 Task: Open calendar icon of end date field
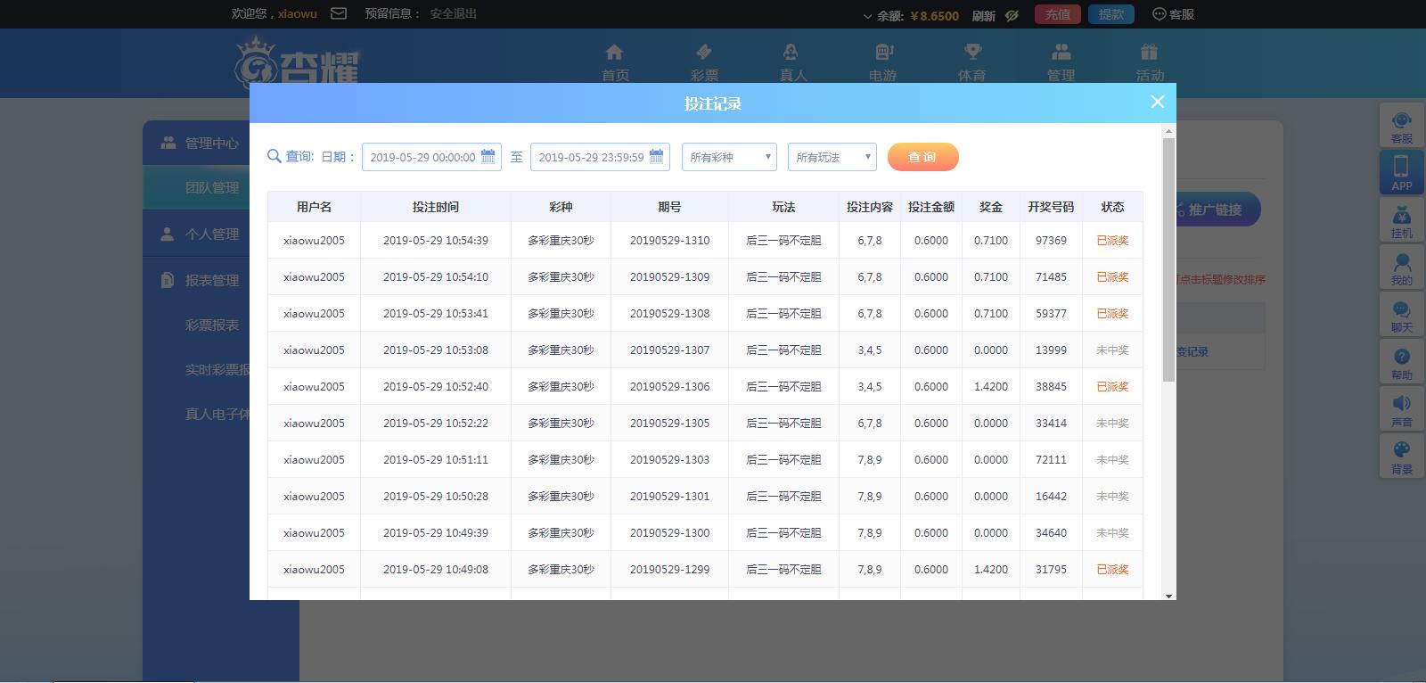point(656,156)
